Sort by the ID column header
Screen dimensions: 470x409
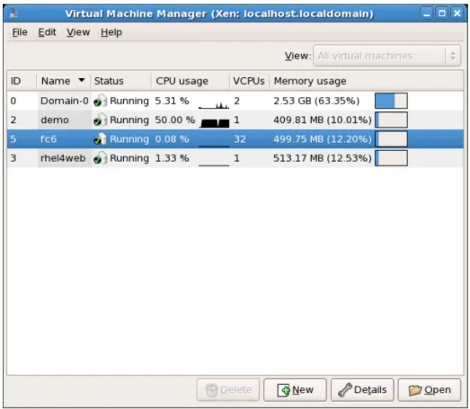coord(22,81)
